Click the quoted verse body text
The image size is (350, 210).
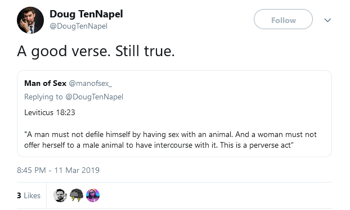(170, 140)
